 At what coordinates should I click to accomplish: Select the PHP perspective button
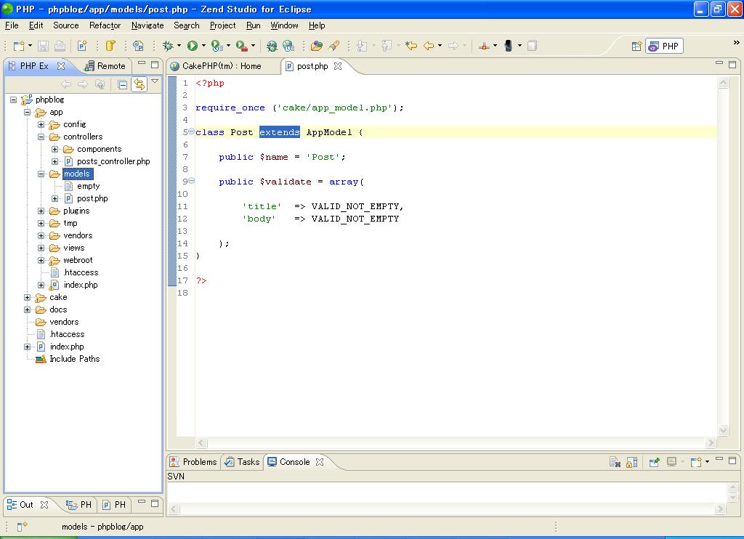point(663,46)
